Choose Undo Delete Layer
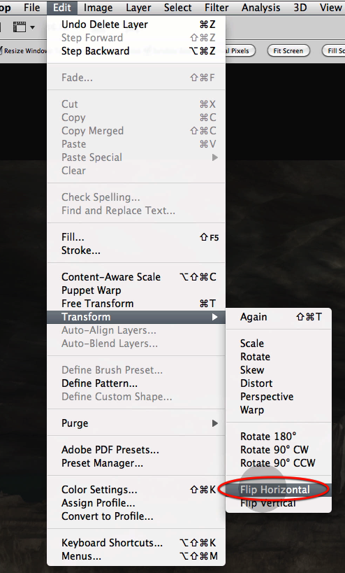Screen dimensions: 345x573 (x=136, y=24)
